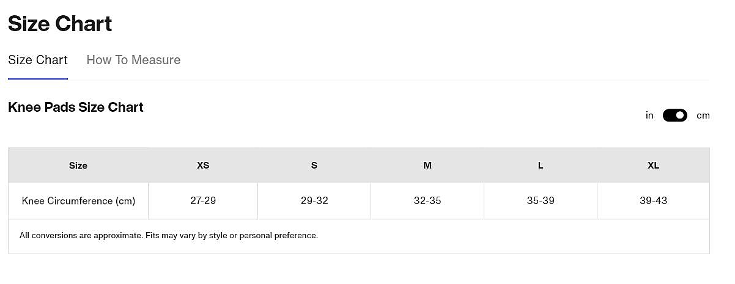Select the XS column header
Viewport: 735px width, 284px height.
coord(203,166)
